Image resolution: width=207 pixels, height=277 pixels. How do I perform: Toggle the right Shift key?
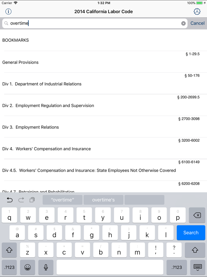click(x=198, y=250)
